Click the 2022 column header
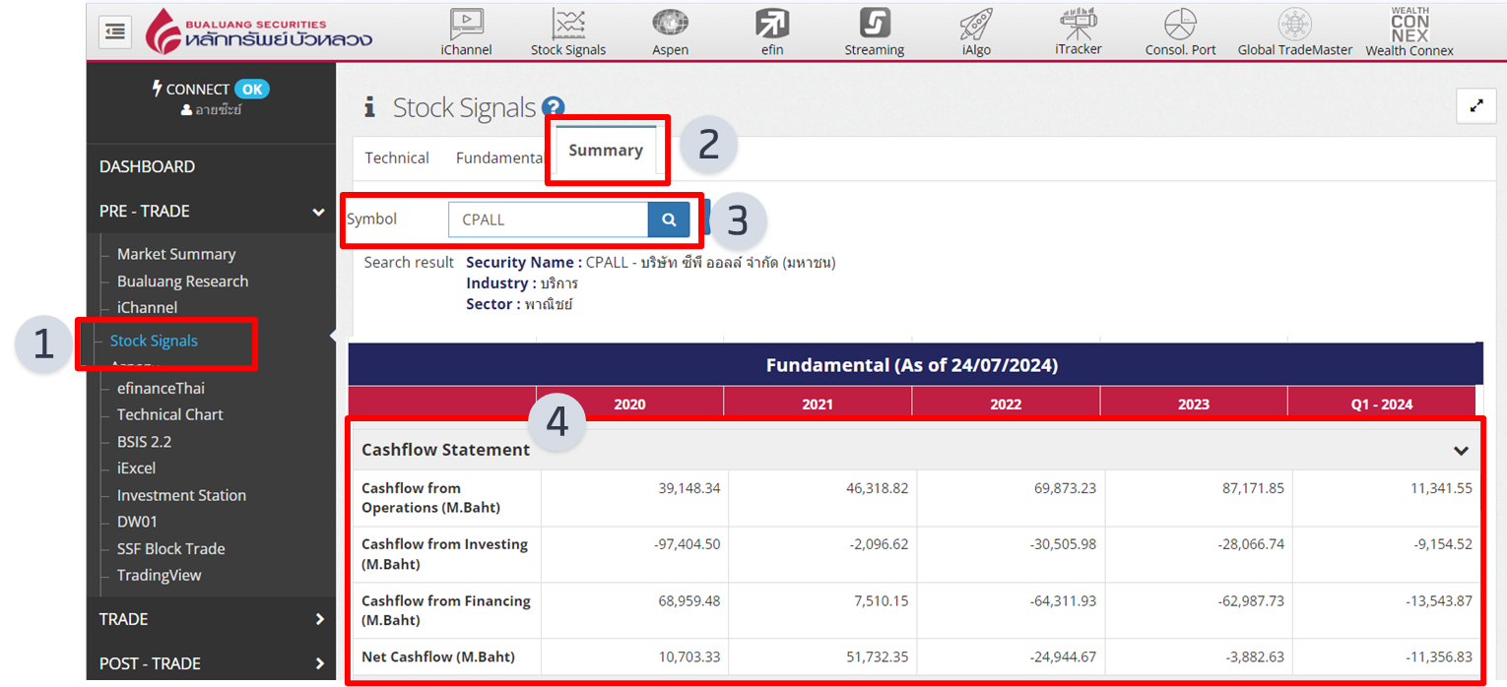1507x687 pixels. (x=1006, y=404)
